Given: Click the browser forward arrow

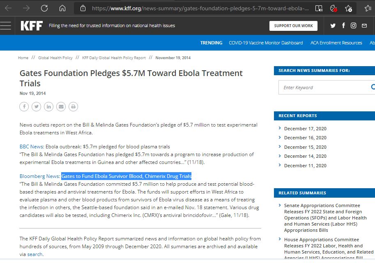Looking at the screenshot, I should tap(26, 8).
